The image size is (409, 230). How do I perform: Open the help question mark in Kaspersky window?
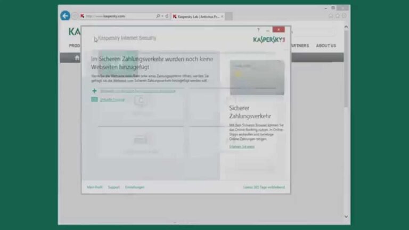[258, 30]
